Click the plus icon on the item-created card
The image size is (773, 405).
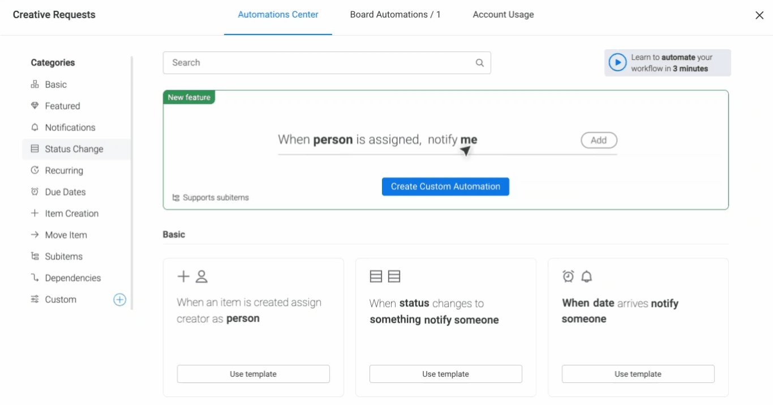point(183,277)
